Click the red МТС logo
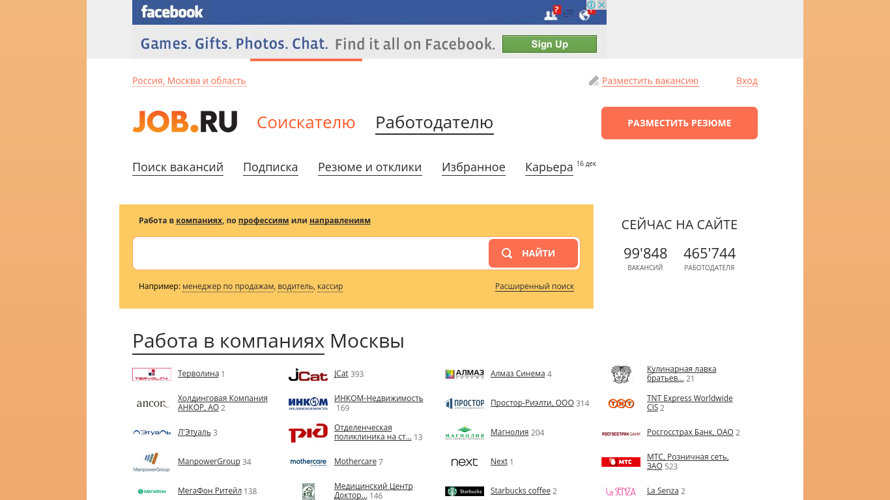 [621, 462]
